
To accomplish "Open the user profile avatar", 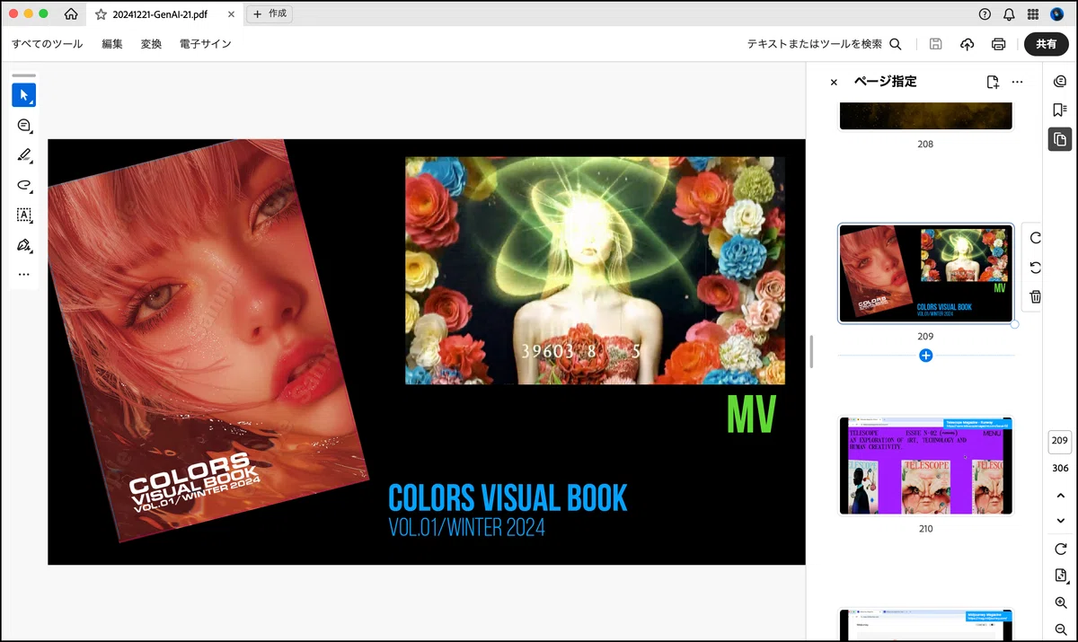I will click(x=1056, y=14).
